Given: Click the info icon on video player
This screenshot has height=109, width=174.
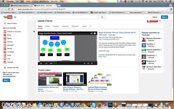Looking at the screenshot, I should point(95,33).
